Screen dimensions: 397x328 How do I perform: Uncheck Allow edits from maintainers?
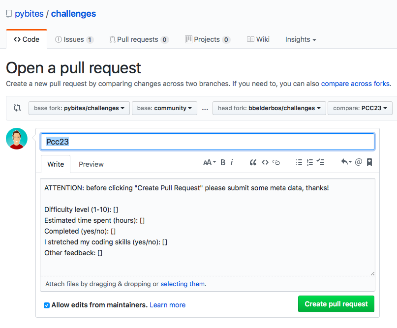tap(47, 305)
